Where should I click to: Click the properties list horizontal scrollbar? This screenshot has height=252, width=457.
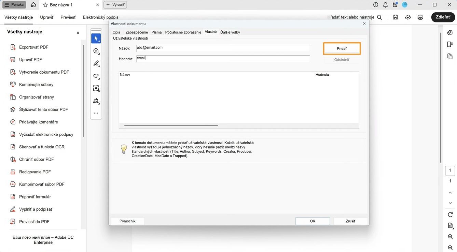click(171, 125)
